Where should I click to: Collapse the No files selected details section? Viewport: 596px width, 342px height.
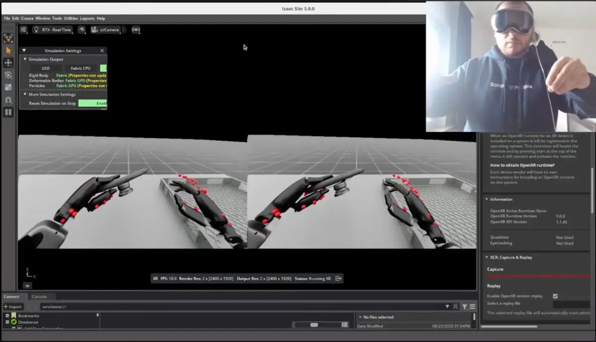click(x=360, y=317)
